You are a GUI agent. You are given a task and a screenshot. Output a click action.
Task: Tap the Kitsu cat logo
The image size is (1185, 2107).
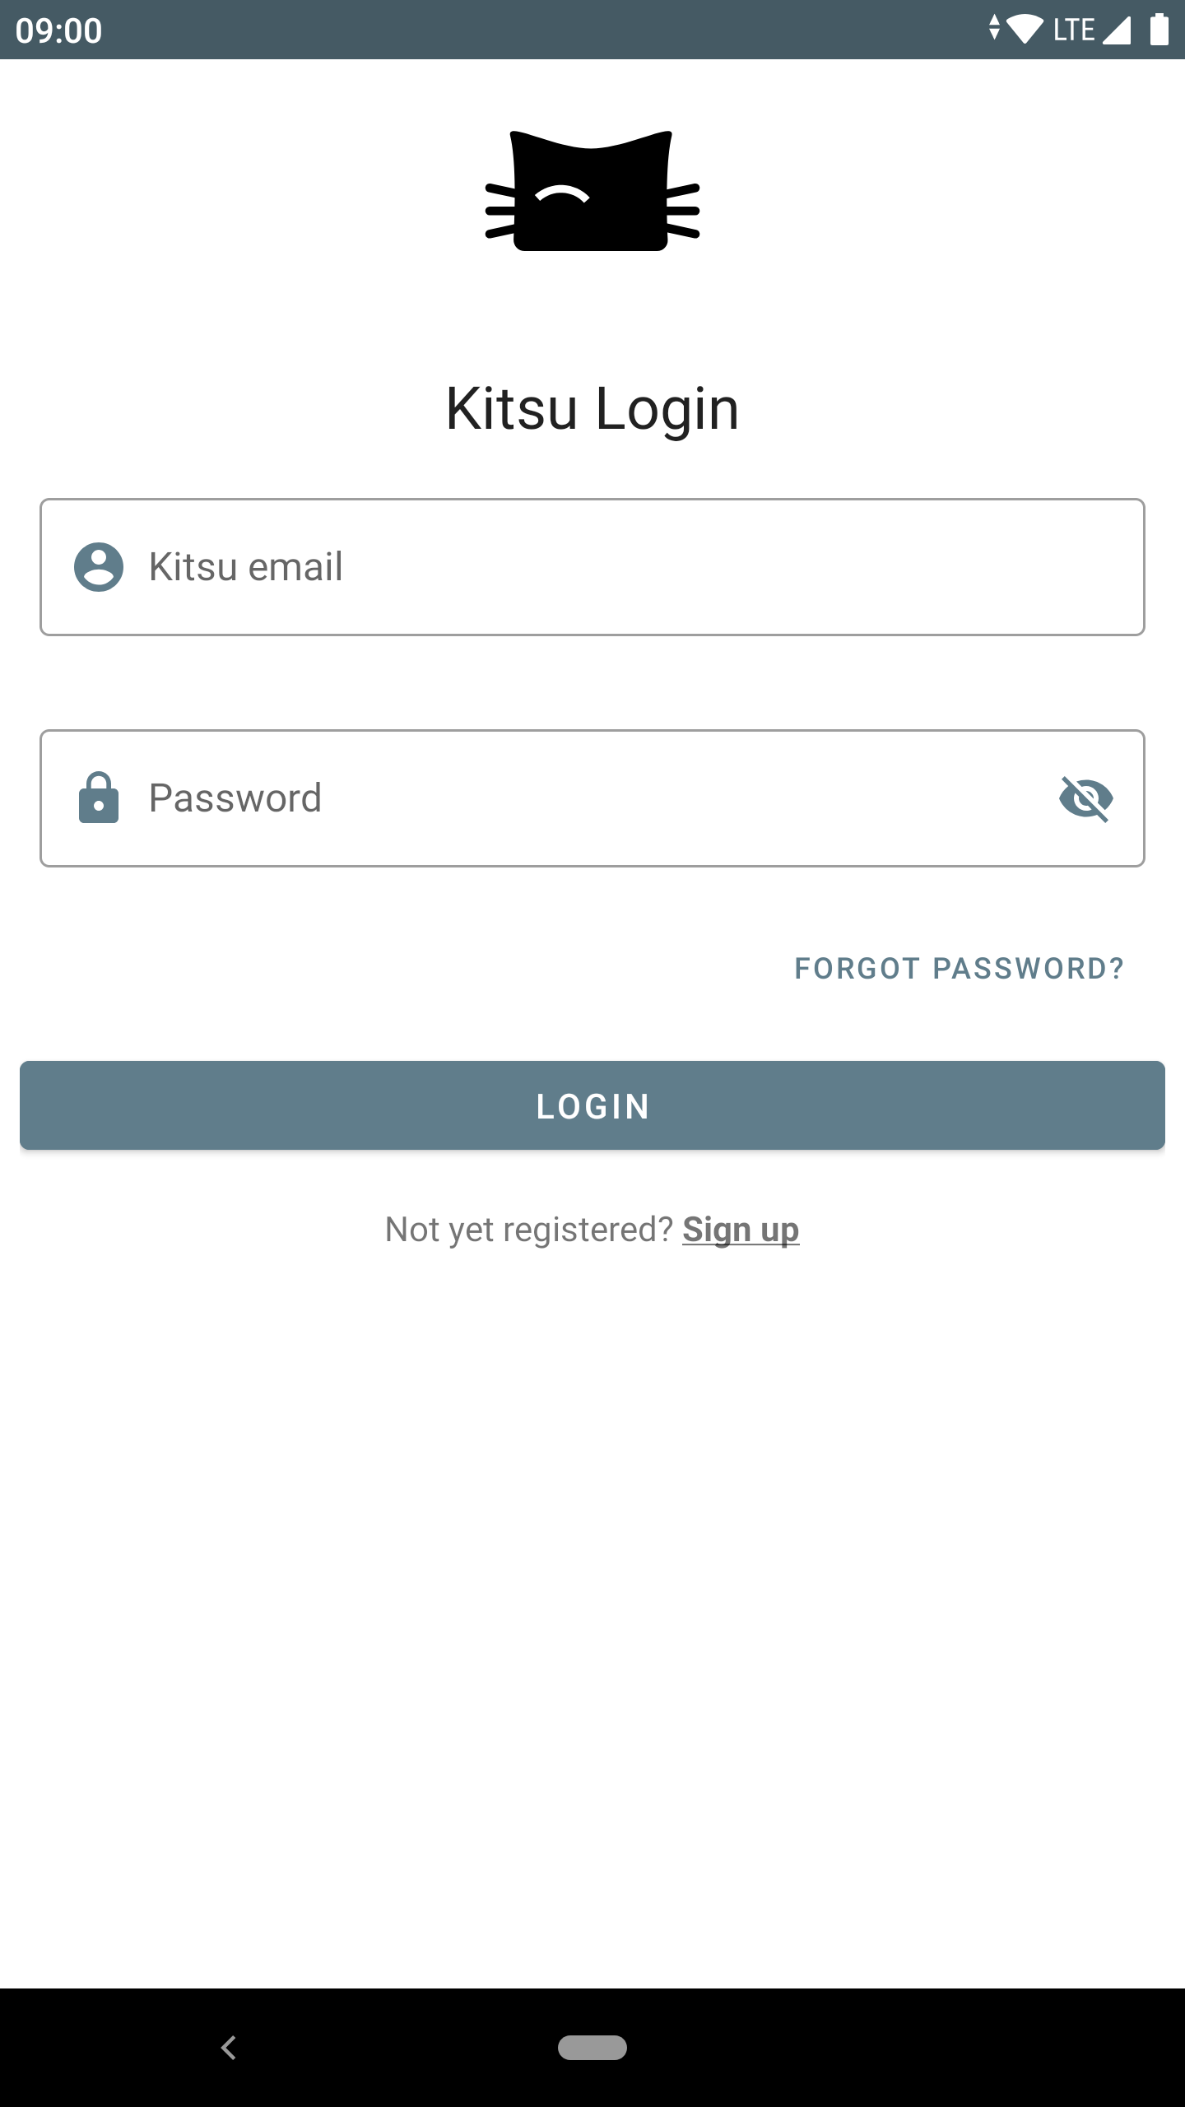click(592, 191)
